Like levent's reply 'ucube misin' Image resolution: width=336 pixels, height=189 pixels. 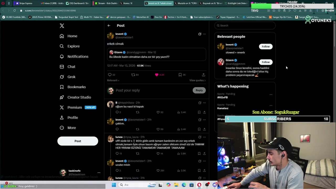160,171
